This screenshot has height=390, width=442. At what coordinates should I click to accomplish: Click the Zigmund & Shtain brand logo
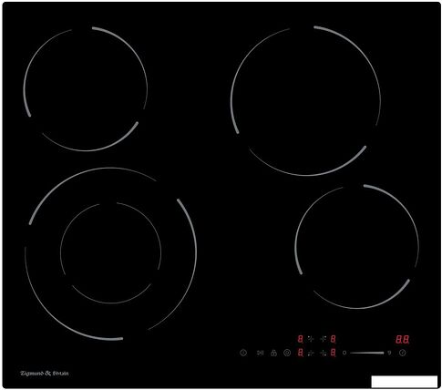click(45, 374)
